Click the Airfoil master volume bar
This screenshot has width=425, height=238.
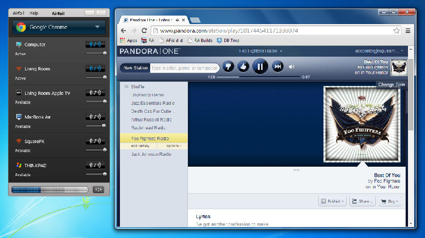[x=50, y=189]
